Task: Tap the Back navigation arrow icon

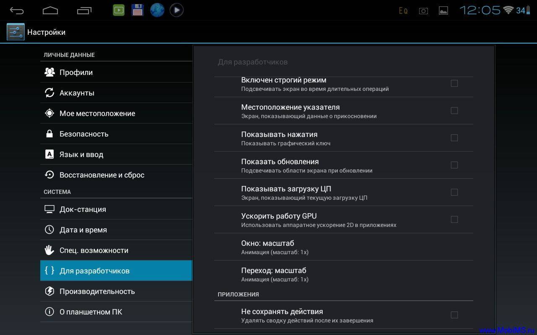Action: (x=17, y=10)
